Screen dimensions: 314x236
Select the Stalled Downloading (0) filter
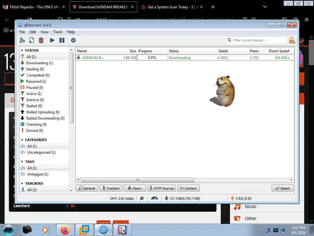point(44,118)
